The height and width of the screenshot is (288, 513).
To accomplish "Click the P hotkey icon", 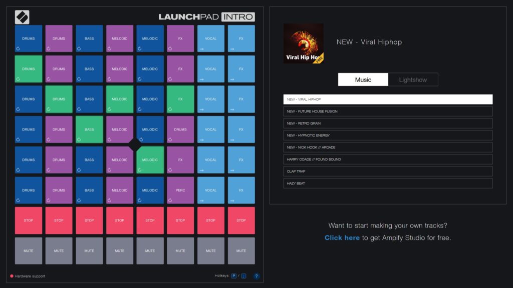I will (234, 276).
